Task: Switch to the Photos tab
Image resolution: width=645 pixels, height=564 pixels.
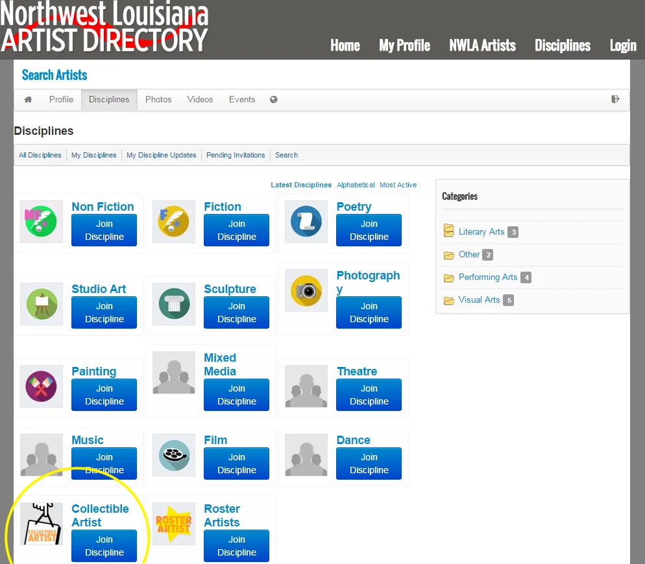Action: click(x=158, y=99)
